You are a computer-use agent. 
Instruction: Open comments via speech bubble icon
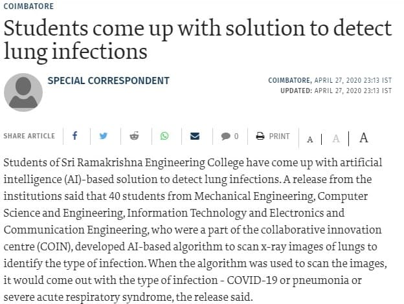point(225,136)
